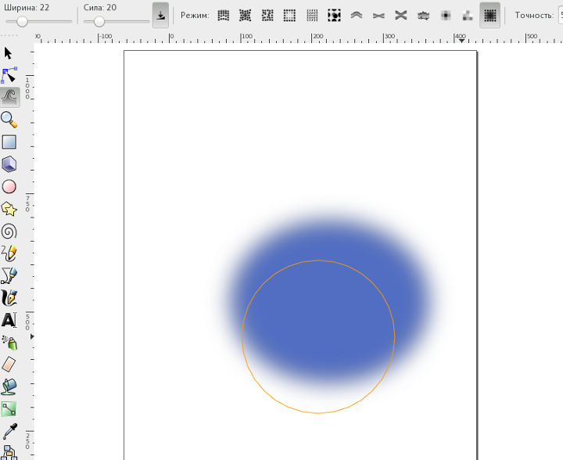This screenshot has width=563, height=460.
Task: Select the Bezier pen tool
Action: tap(9, 275)
